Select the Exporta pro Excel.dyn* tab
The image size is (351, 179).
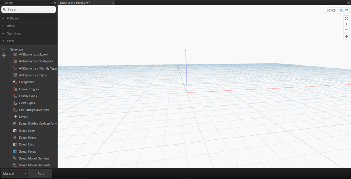[86, 3]
